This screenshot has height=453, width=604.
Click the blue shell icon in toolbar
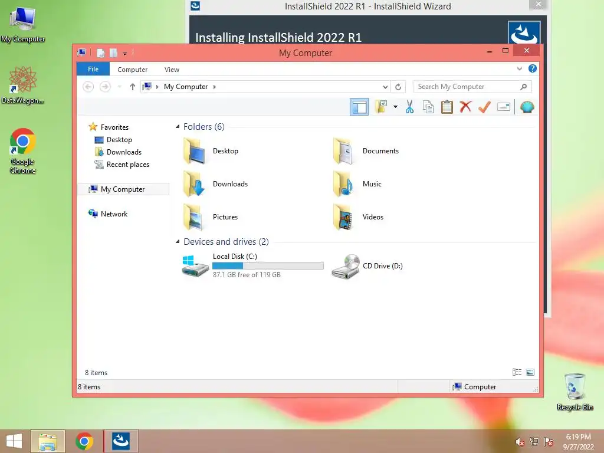click(527, 107)
